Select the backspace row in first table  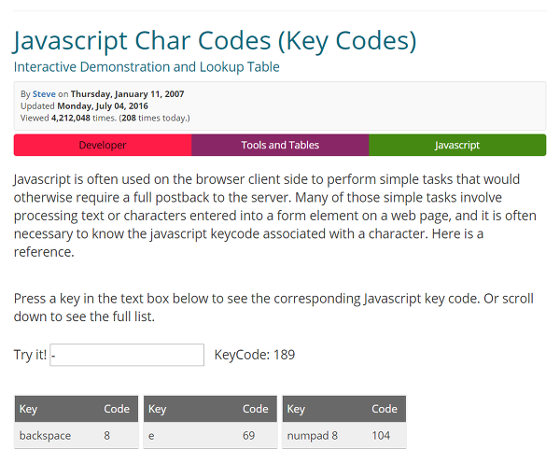pos(77,435)
